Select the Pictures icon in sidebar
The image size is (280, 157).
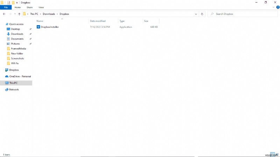click(8, 44)
